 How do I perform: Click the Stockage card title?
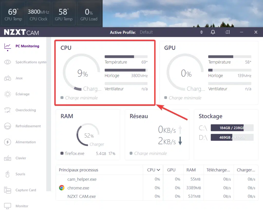(211, 116)
